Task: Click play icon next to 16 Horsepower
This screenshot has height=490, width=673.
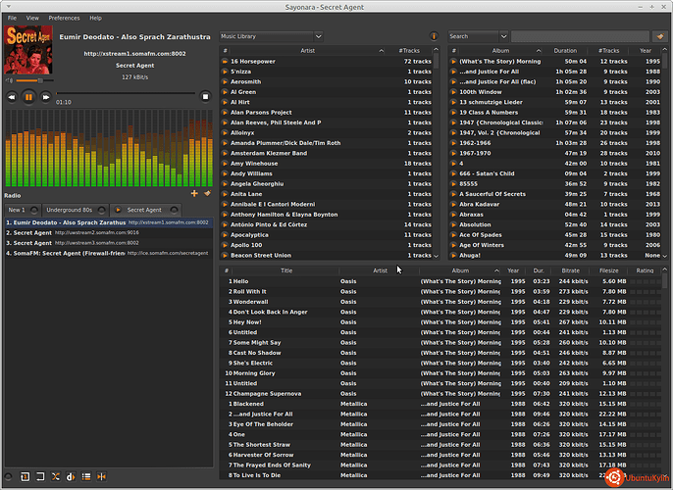Action: (225, 62)
